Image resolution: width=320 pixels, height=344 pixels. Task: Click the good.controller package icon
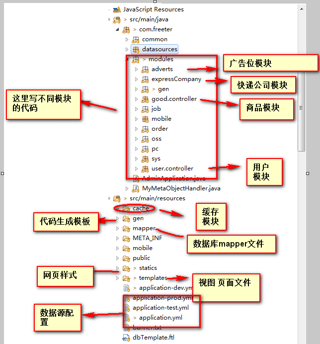[x=145, y=99]
